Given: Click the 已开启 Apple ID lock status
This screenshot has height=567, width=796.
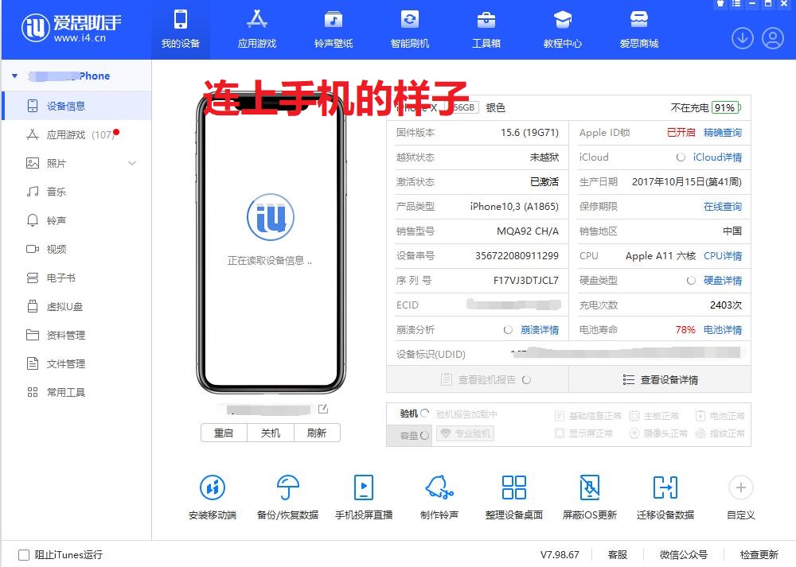Looking at the screenshot, I should (x=681, y=132).
